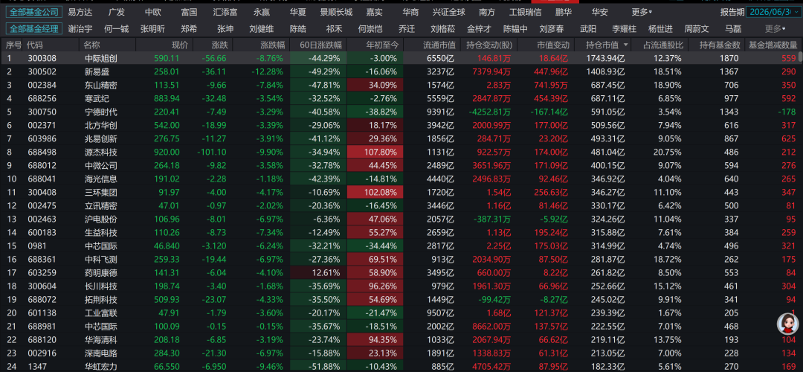Select the 全部基金经理 filter

[34, 29]
